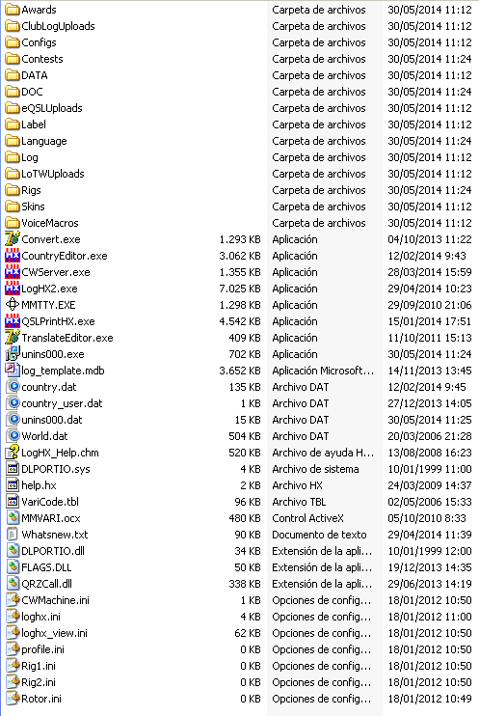Click the TranslateEditor.exe file name

click(x=67, y=338)
